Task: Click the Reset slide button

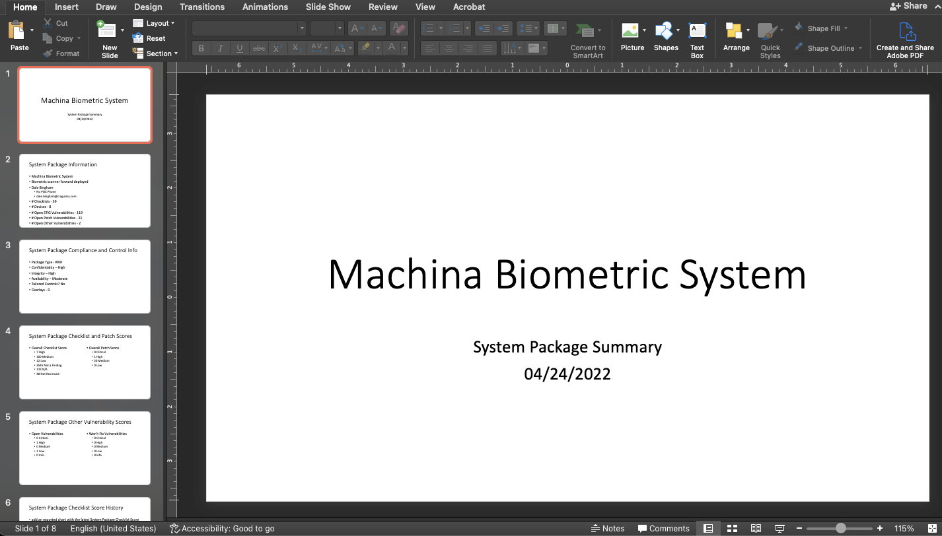Action: tap(149, 38)
